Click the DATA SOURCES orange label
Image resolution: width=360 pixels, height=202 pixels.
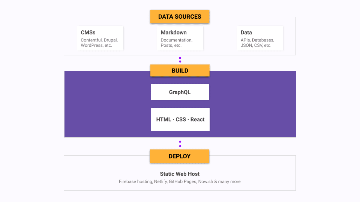click(x=180, y=16)
